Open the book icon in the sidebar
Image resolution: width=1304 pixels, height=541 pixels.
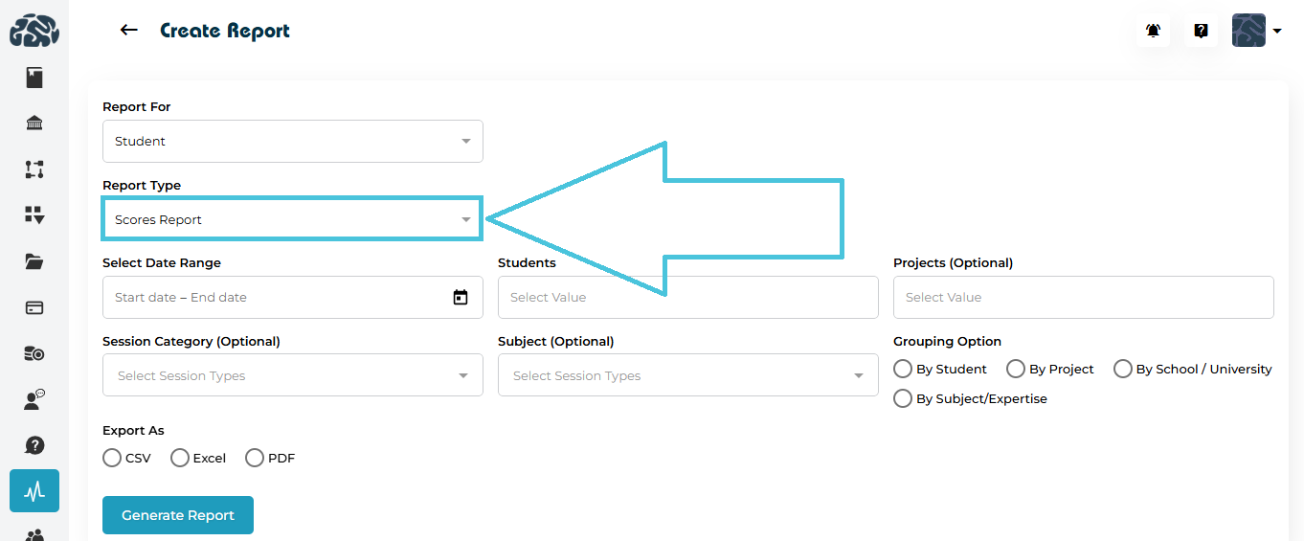34,78
